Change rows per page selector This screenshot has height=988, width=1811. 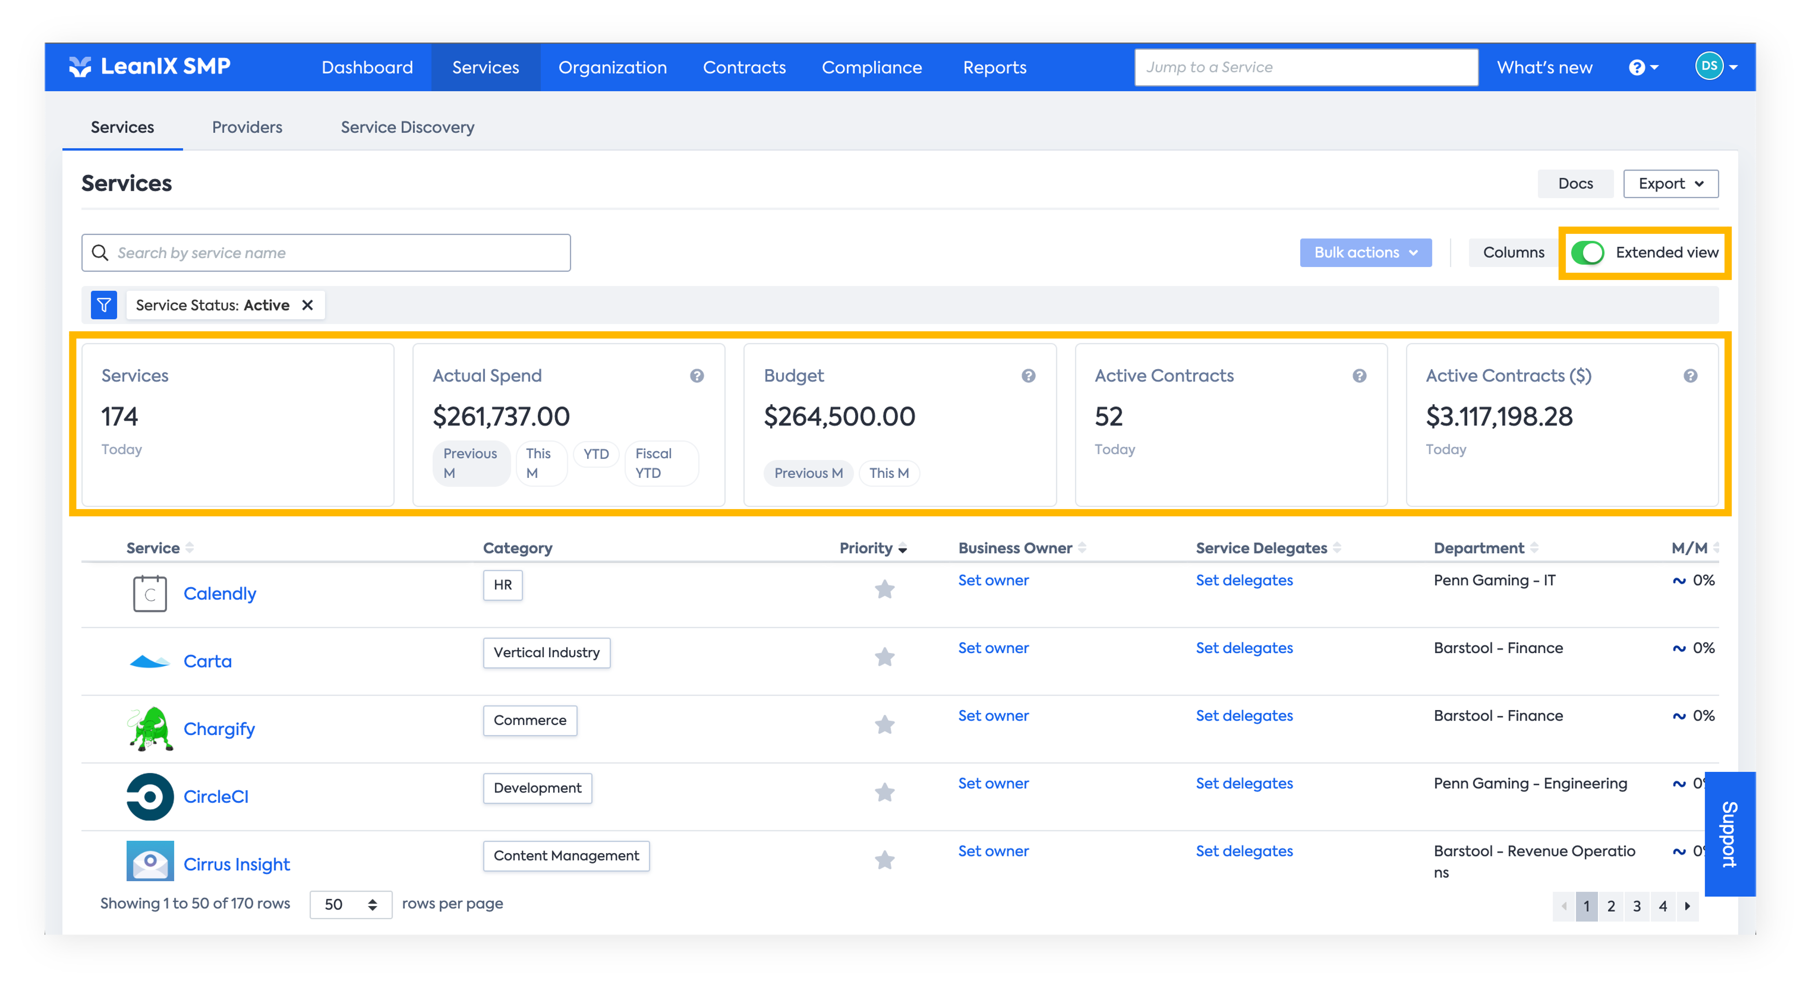(351, 905)
